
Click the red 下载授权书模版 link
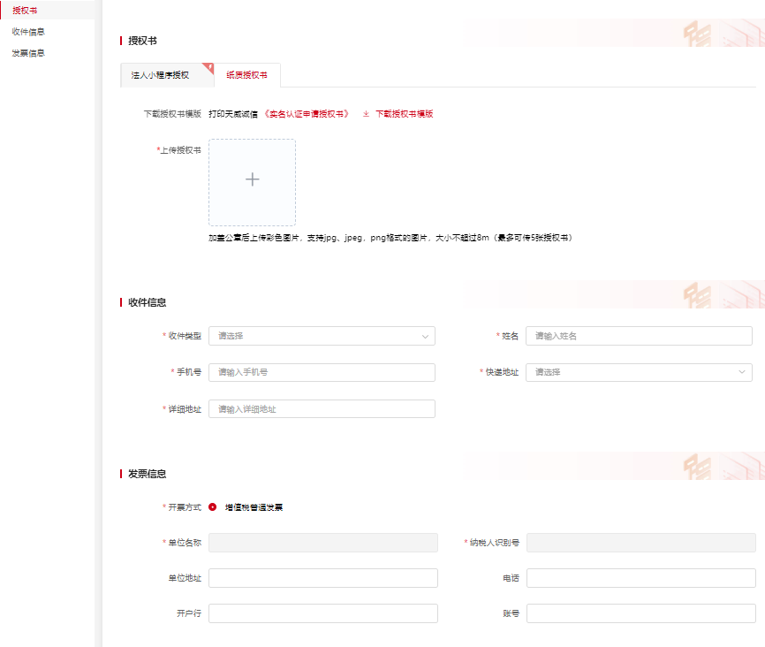click(x=404, y=114)
